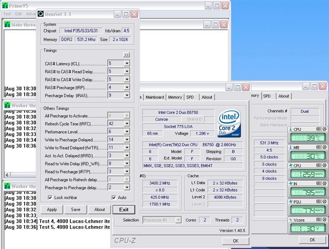
Task: Click the '531.3 MHz' frequency value in rear CPU-Z
Action: (269, 143)
